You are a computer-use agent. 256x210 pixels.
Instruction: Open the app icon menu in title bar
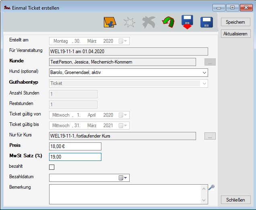tap(7, 7)
